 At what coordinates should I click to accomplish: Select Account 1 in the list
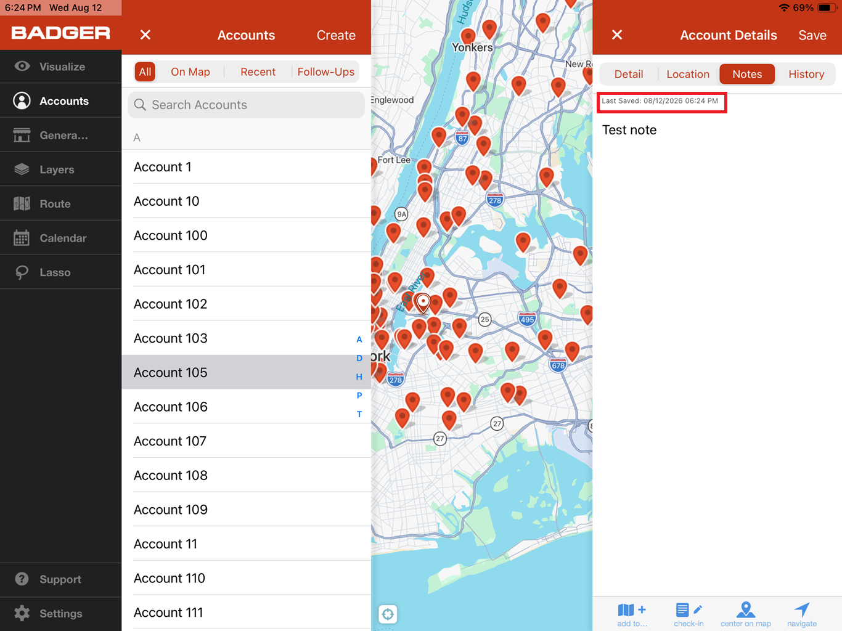(x=246, y=167)
